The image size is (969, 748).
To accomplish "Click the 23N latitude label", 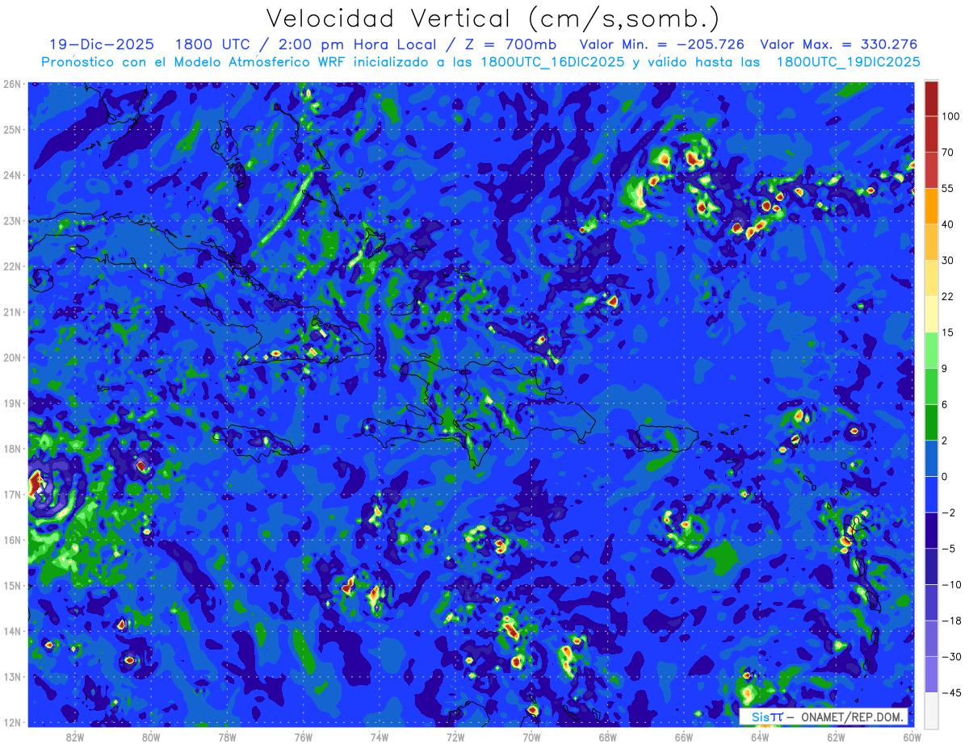I will point(12,220).
